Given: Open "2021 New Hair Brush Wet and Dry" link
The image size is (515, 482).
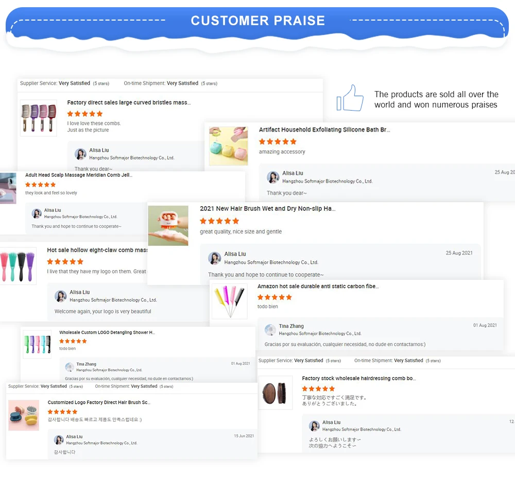Looking at the screenshot, I should pyautogui.click(x=268, y=209).
